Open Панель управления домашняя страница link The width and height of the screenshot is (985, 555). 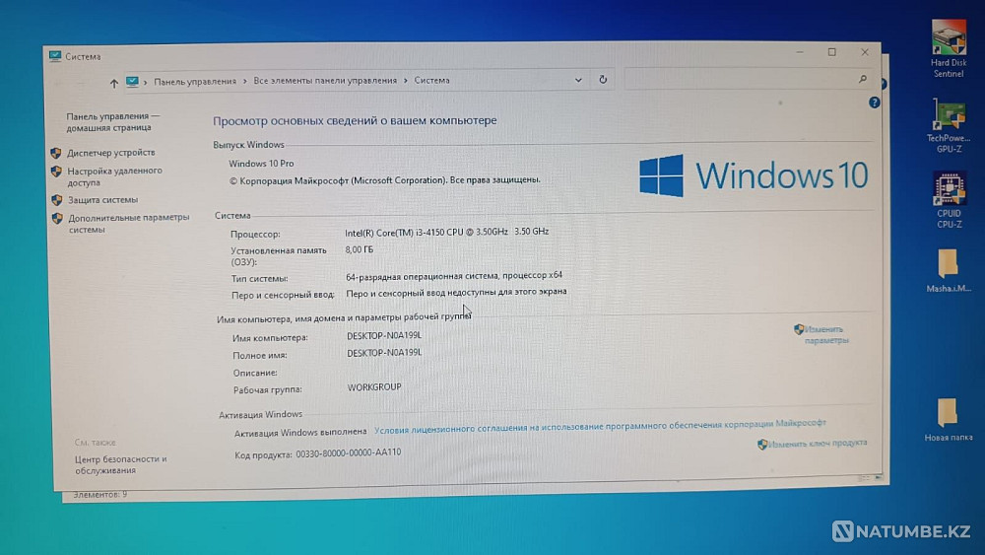[x=112, y=122]
